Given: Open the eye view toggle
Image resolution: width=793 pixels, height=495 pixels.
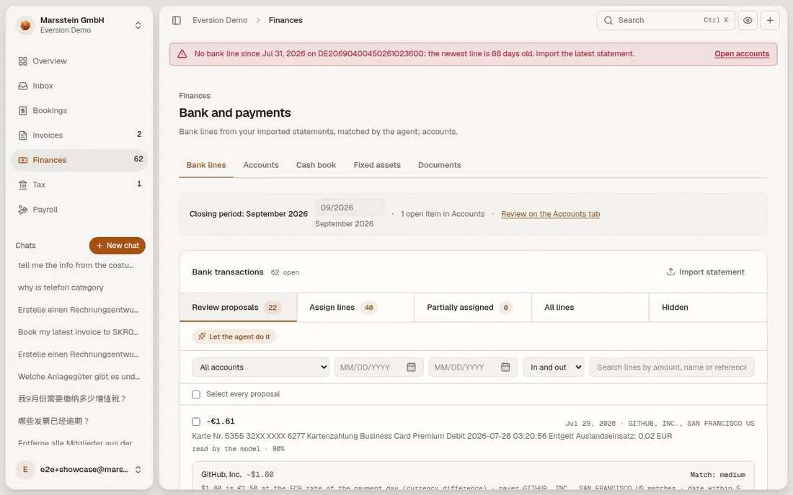Looking at the screenshot, I should tap(748, 20).
